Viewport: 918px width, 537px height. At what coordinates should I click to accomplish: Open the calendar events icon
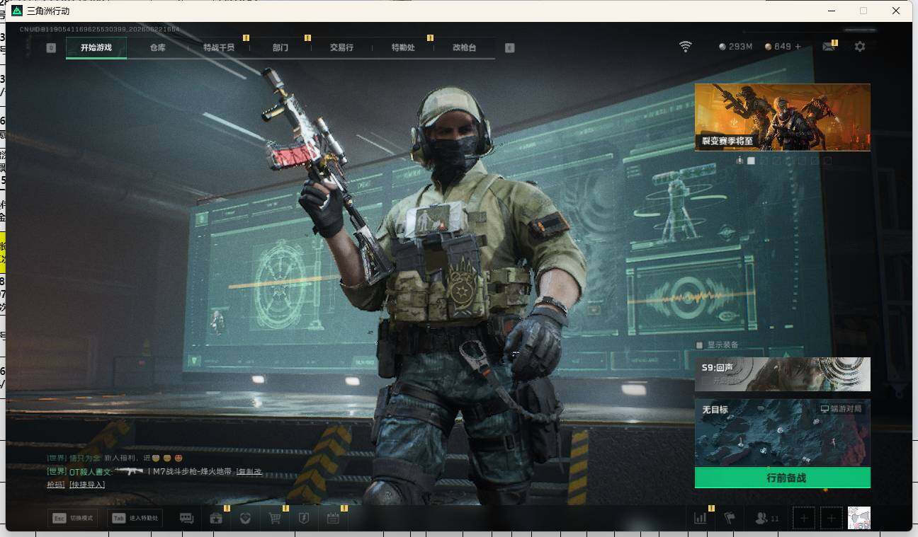point(333,519)
